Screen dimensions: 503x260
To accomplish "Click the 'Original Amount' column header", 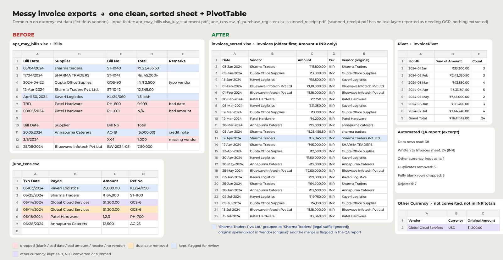I will click(x=483, y=220).
